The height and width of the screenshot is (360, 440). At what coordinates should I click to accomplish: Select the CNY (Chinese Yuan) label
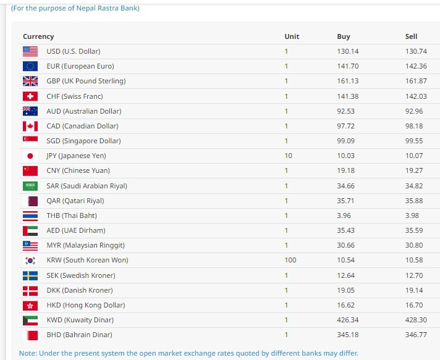[78, 171]
